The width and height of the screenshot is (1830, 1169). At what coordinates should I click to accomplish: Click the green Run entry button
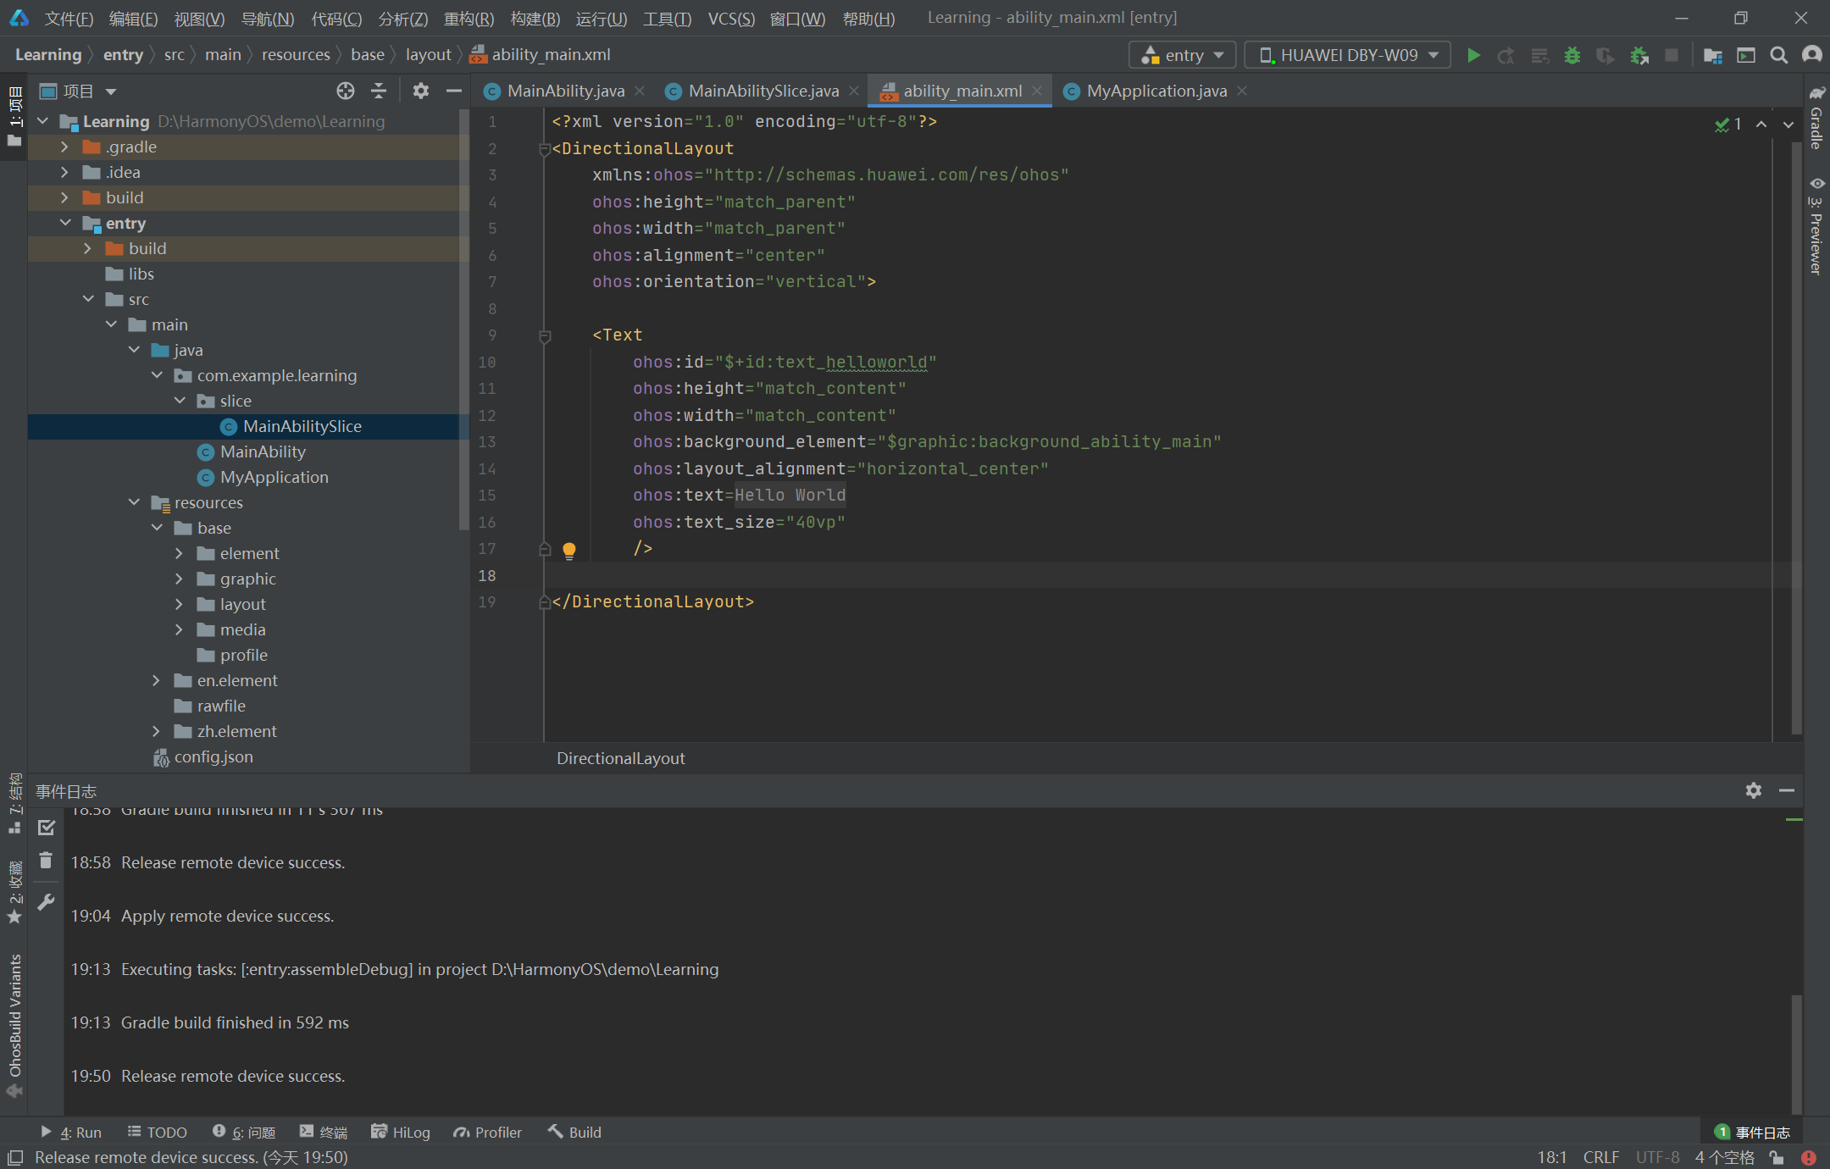[x=1473, y=55]
